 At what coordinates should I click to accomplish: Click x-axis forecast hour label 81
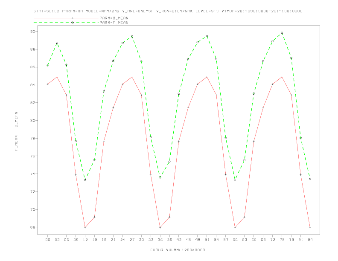[x=300, y=240]
